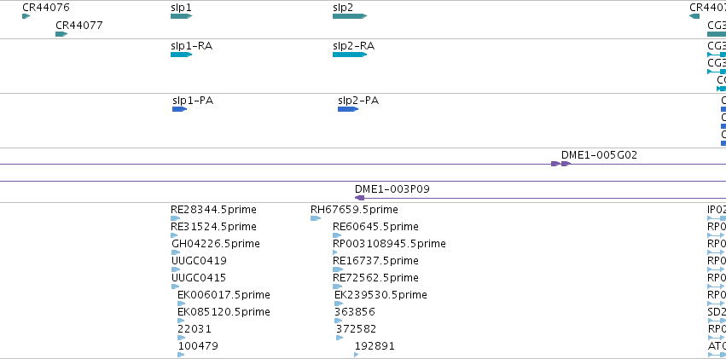Click the GH04226.5prime label
Viewport: 726px width, 359px height.
pyautogui.click(x=216, y=244)
